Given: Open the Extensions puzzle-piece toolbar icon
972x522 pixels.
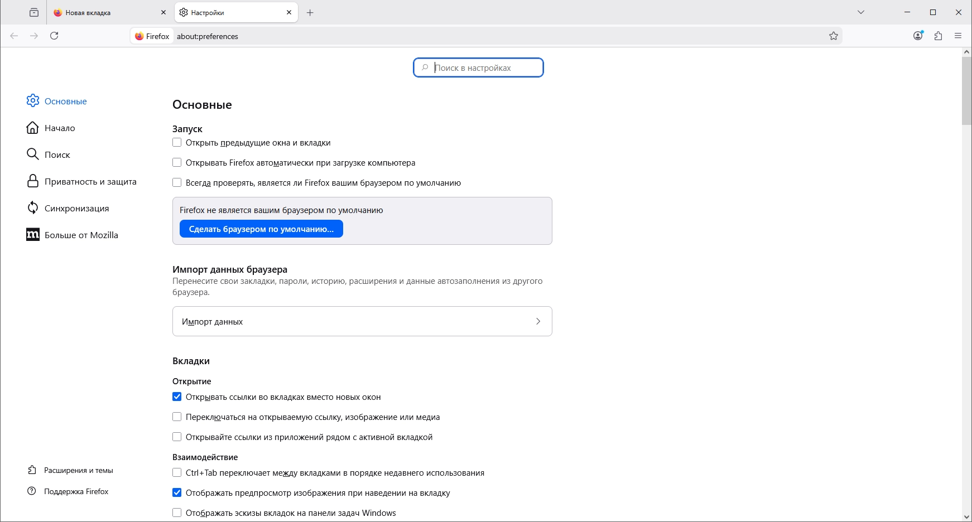Looking at the screenshot, I should pyautogui.click(x=938, y=36).
